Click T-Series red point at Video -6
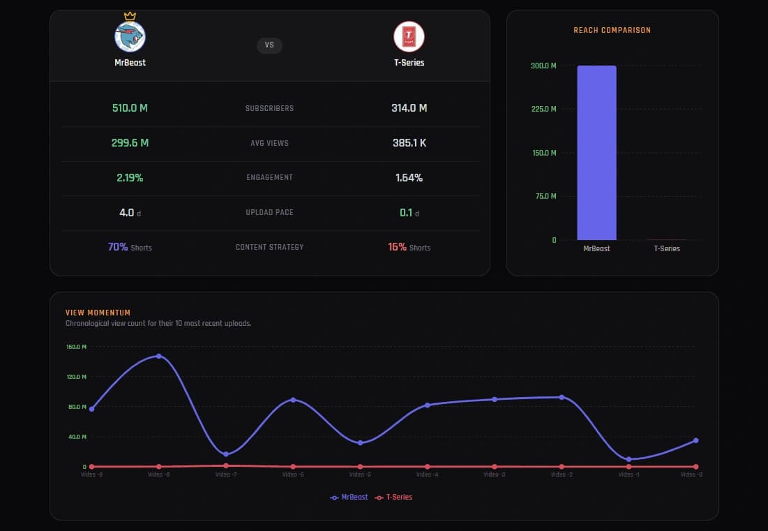Image resolution: width=768 pixels, height=531 pixels. [293, 467]
